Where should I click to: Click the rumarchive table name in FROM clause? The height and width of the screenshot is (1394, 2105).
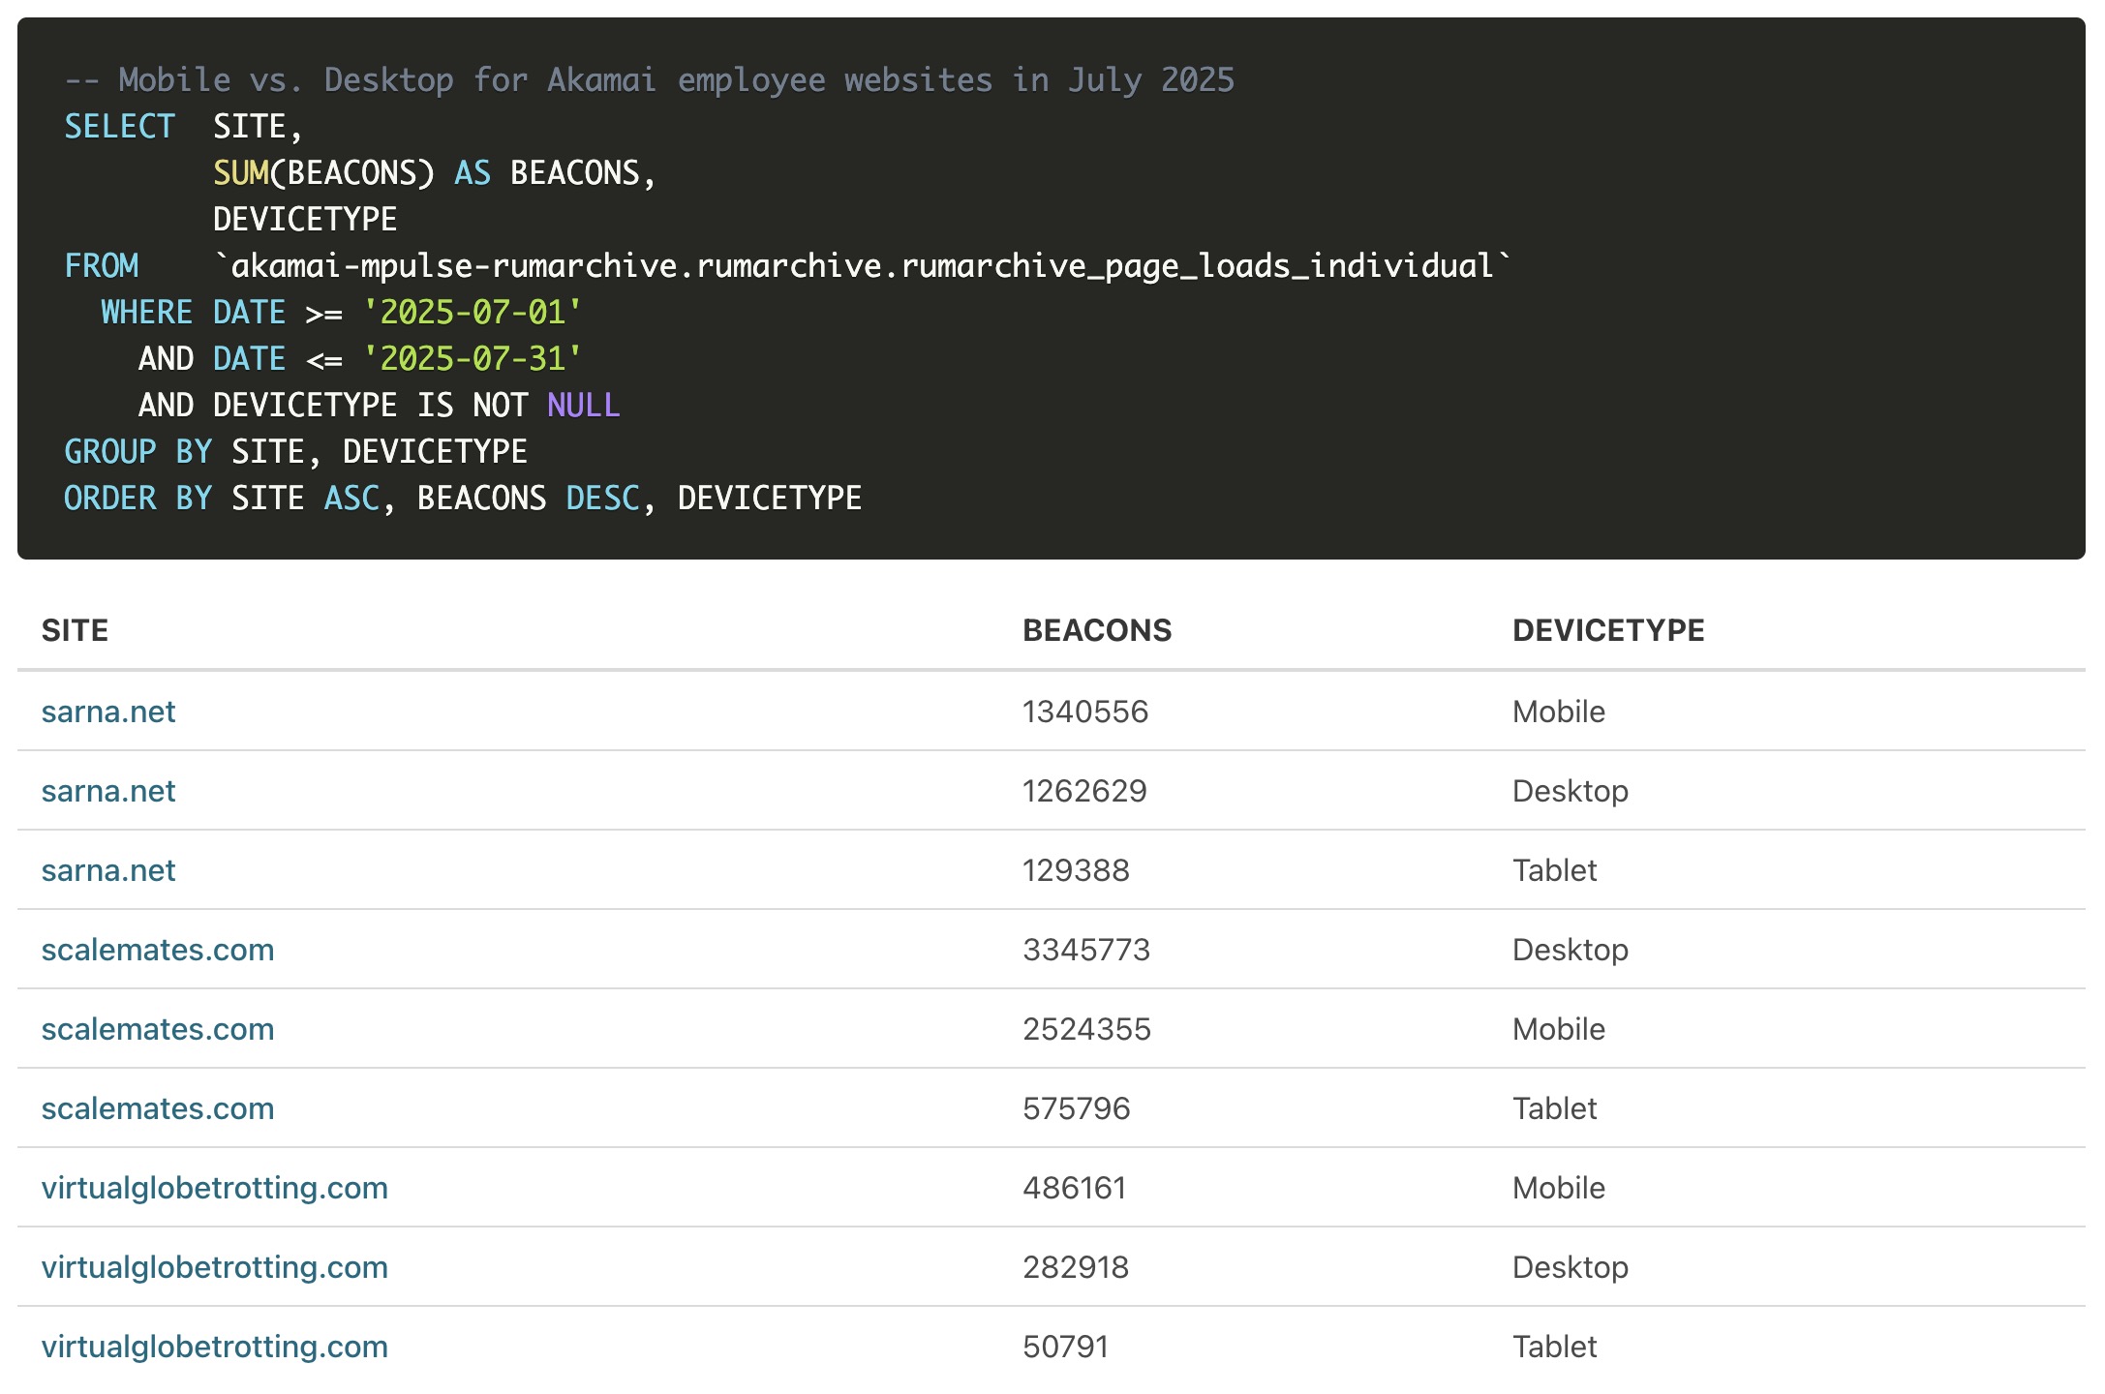coord(862,265)
